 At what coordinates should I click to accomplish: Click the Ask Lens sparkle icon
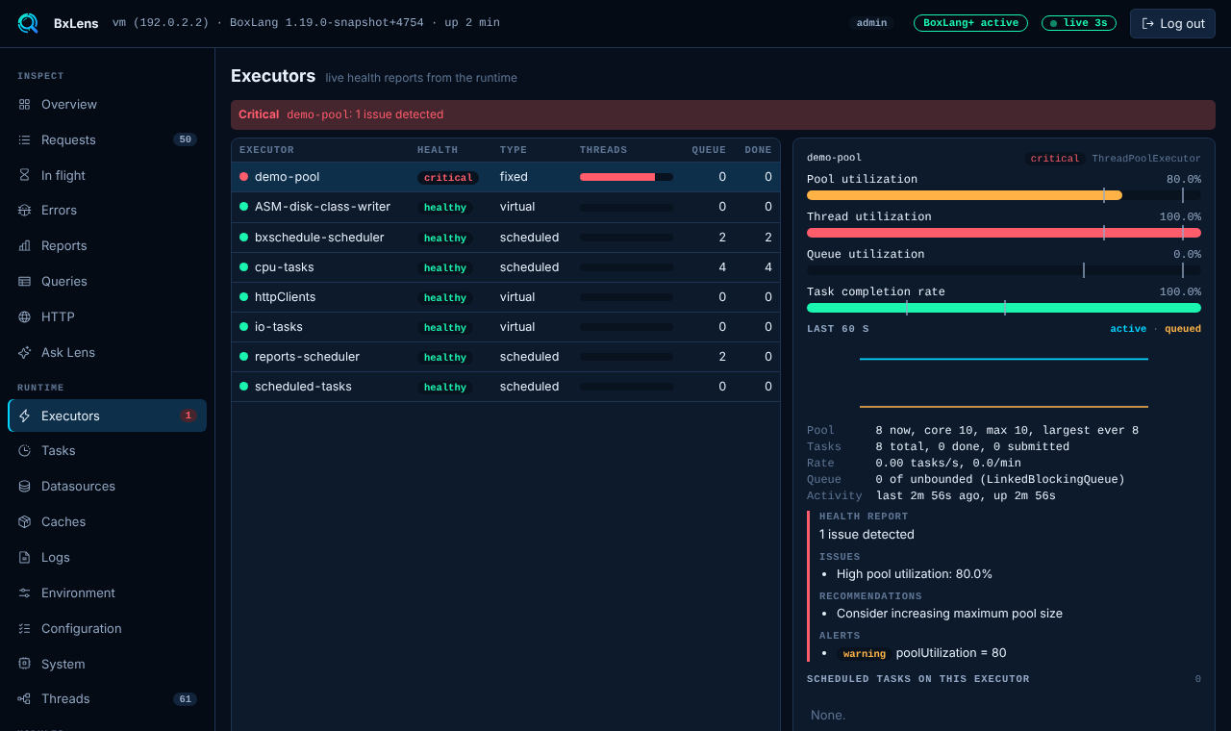coord(24,352)
